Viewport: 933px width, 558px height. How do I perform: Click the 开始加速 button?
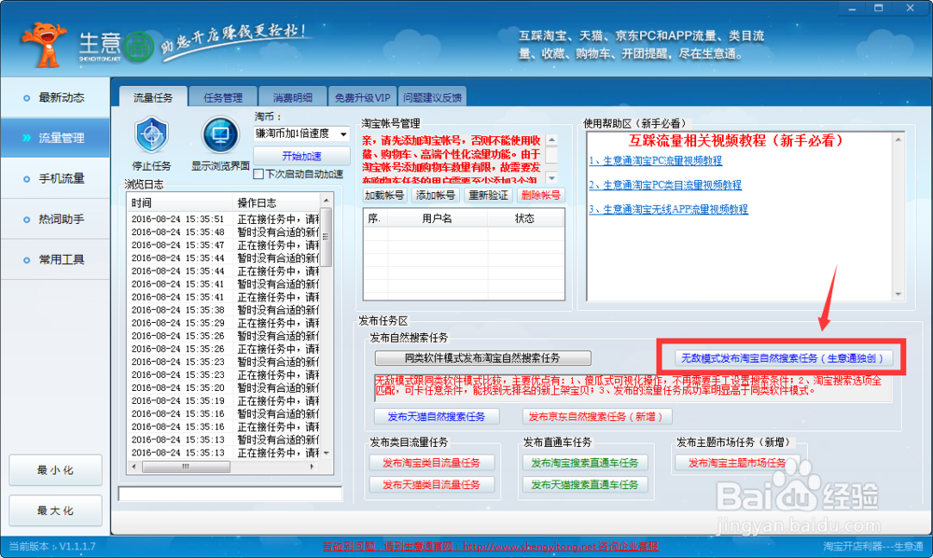coord(301,156)
